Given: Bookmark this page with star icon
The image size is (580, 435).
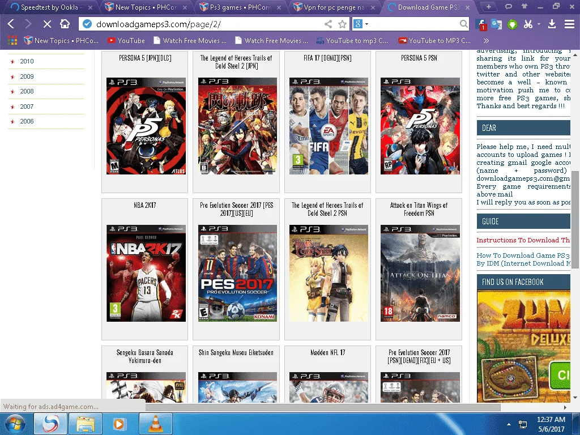Looking at the screenshot, I should [342, 24].
